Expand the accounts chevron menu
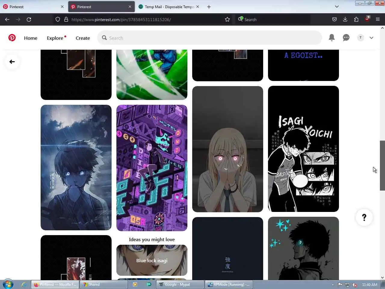This screenshot has height=289, width=385. pos(371,38)
